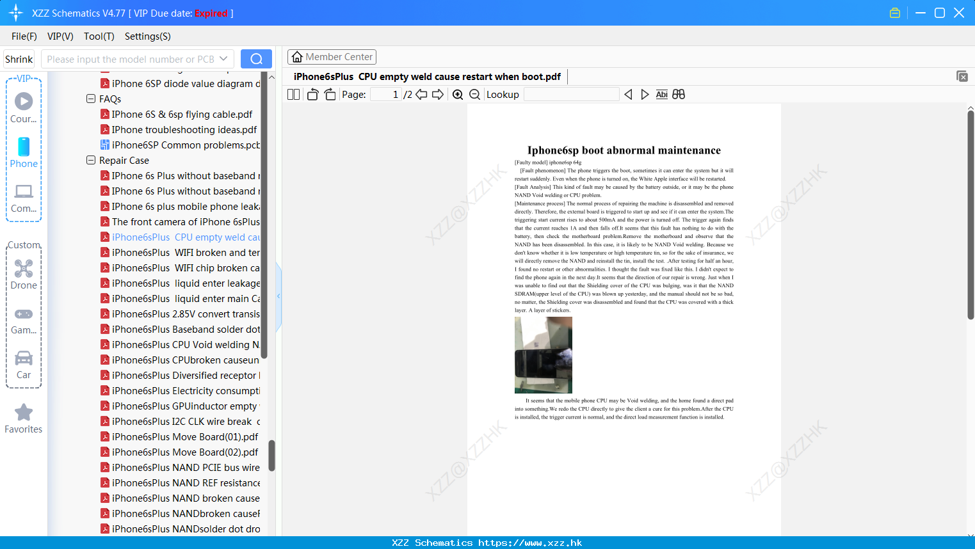Open iPhone6sPlus liquid enter main item
The image size is (975, 549).
tap(181, 299)
